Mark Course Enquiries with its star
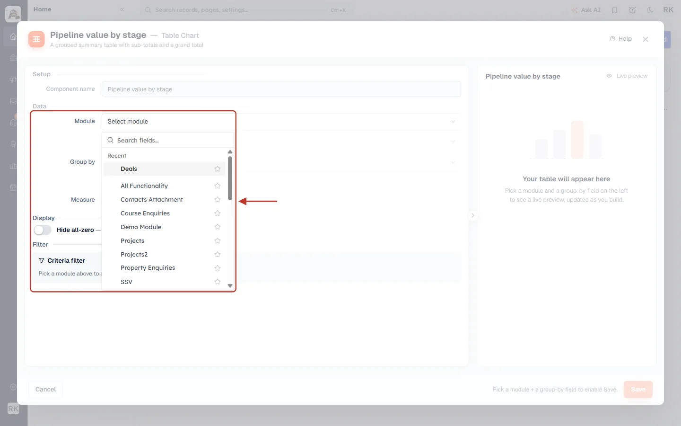This screenshot has height=426, width=681. click(x=218, y=213)
